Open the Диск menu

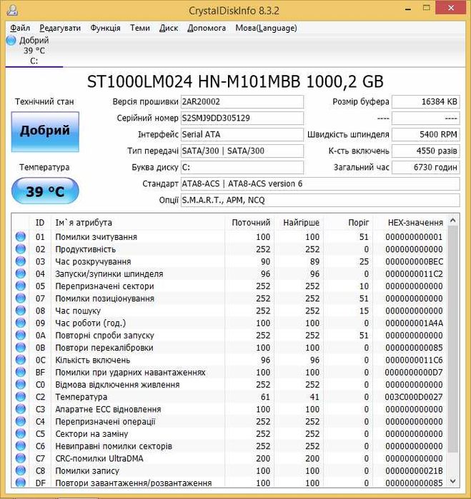coord(169,28)
